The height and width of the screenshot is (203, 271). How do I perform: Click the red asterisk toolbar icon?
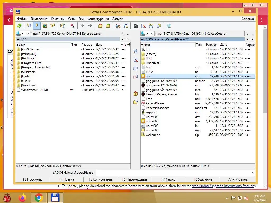[72, 26]
